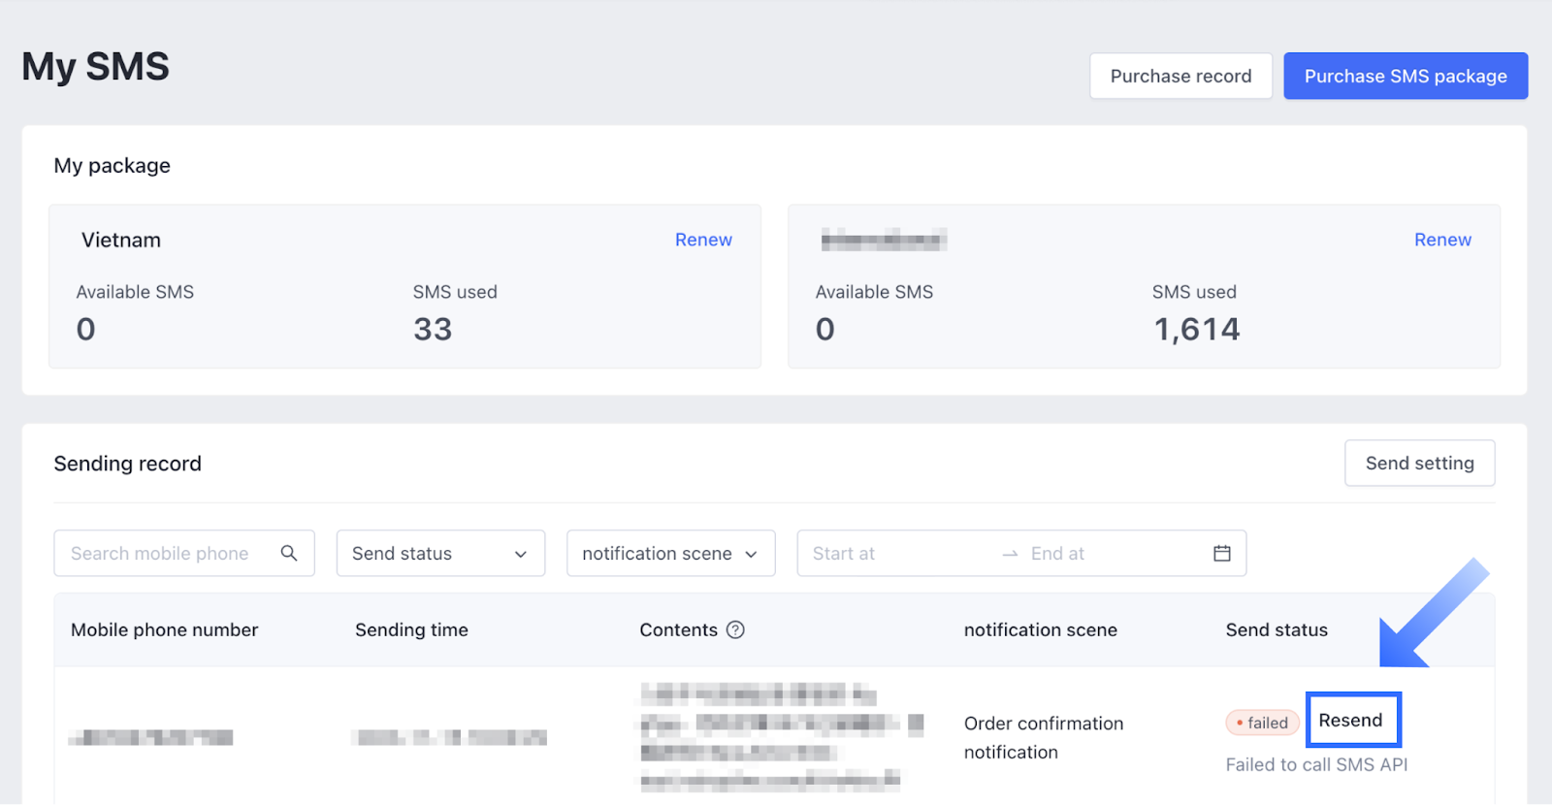Click the magnifier search icon
The width and height of the screenshot is (1552, 805).
288,553
